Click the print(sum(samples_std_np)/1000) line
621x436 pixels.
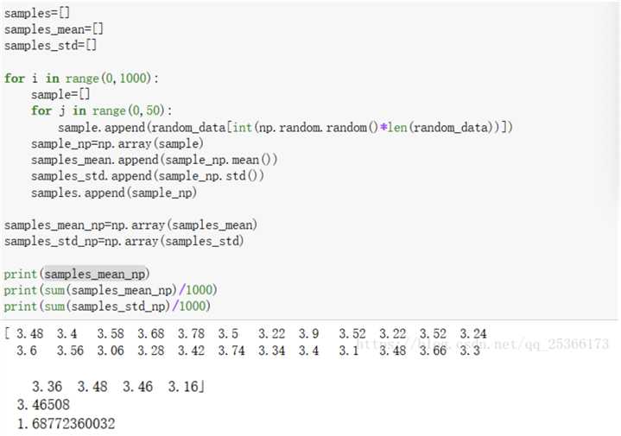click(x=107, y=306)
